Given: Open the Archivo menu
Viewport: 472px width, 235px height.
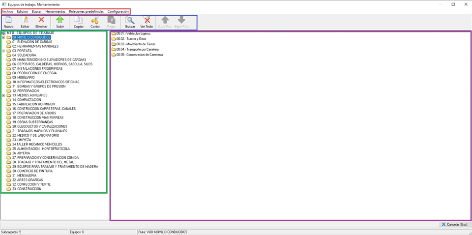Looking at the screenshot, I should point(7,11).
